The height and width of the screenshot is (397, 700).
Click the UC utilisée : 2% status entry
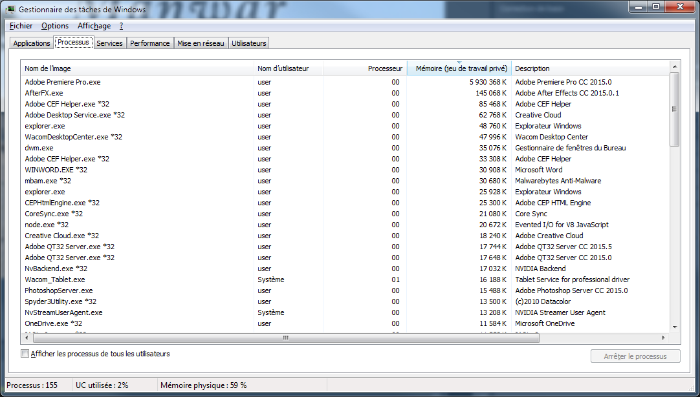tap(102, 385)
